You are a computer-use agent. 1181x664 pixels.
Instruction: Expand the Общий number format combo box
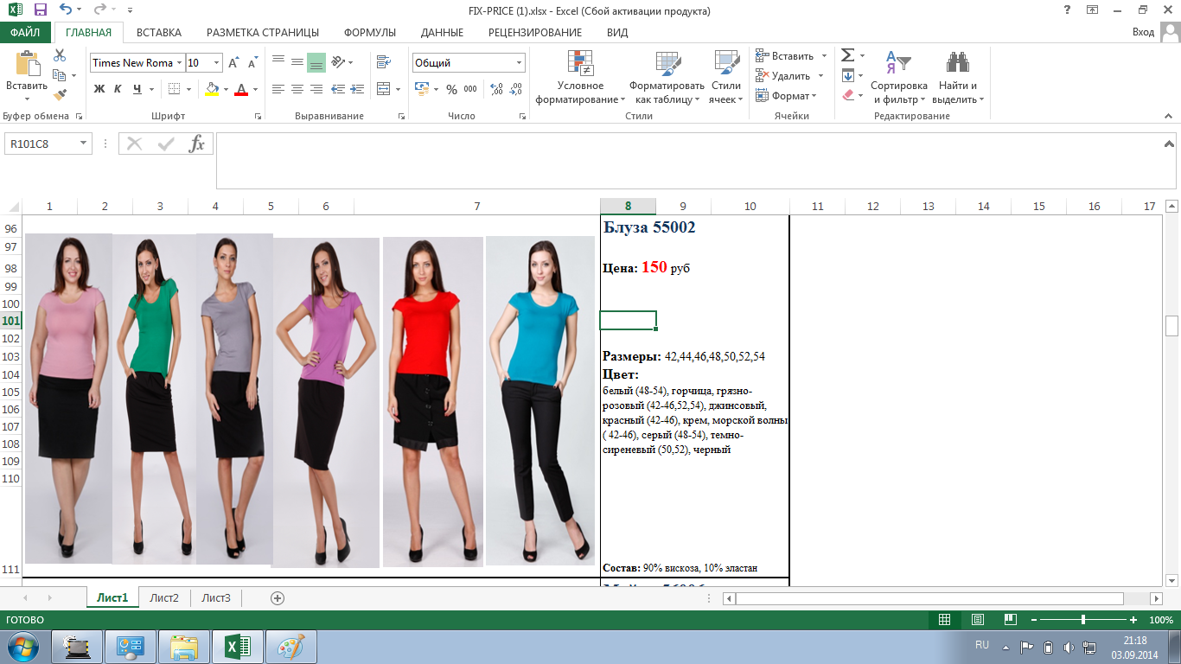tap(519, 63)
